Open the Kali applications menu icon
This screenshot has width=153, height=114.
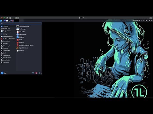tap(1, 21)
